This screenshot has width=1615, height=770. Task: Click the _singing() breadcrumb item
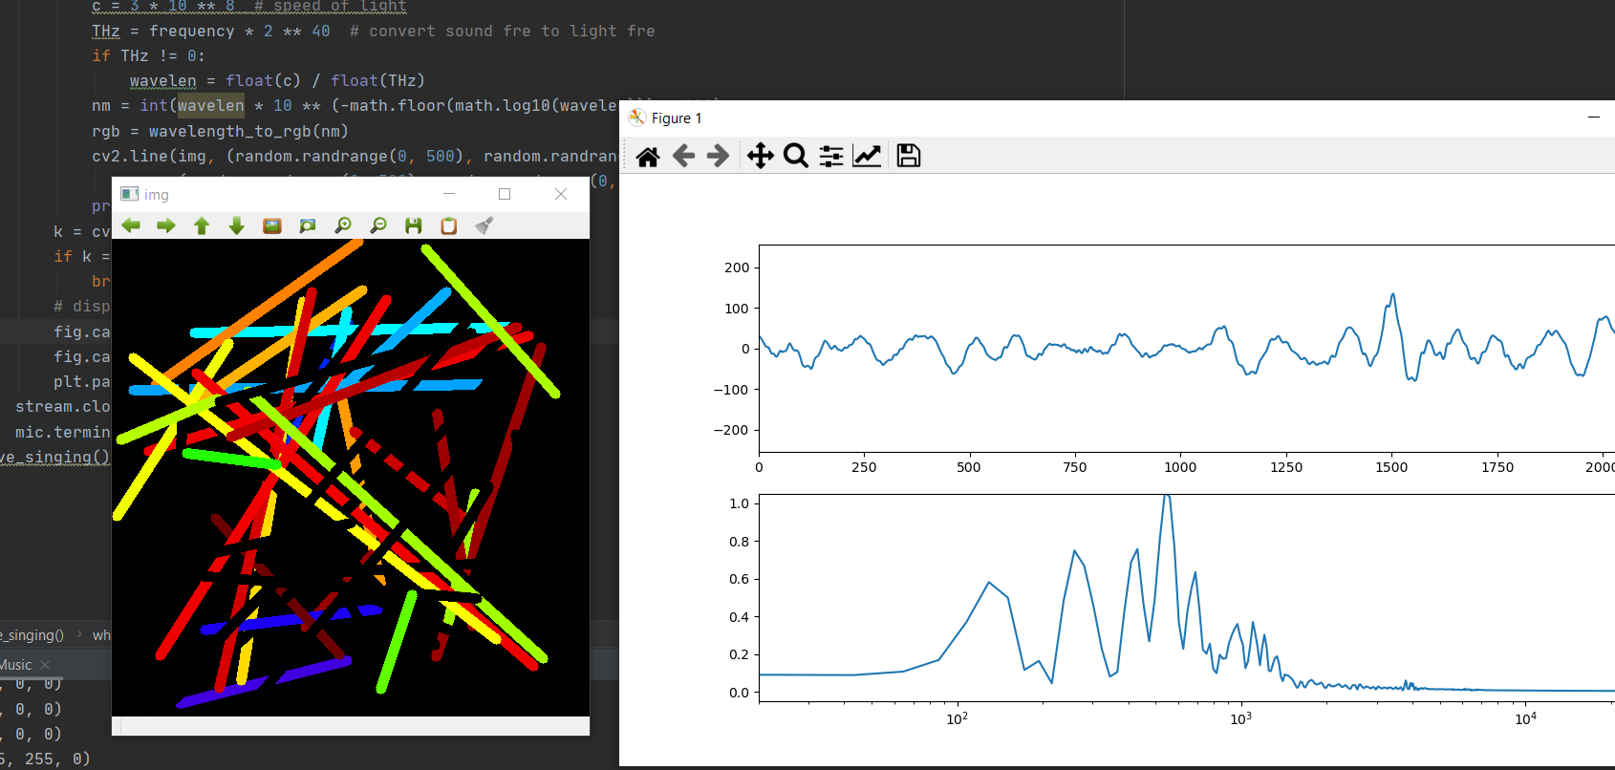pos(32,635)
